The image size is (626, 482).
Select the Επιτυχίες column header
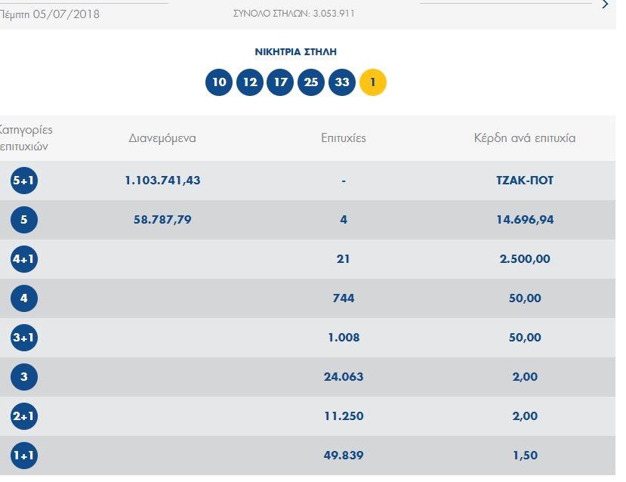click(344, 138)
